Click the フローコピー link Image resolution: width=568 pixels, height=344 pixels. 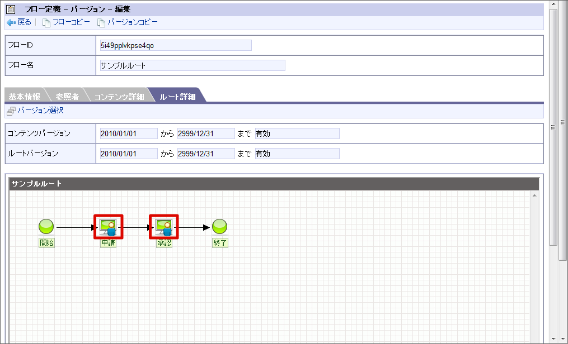[x=72, y=22]
